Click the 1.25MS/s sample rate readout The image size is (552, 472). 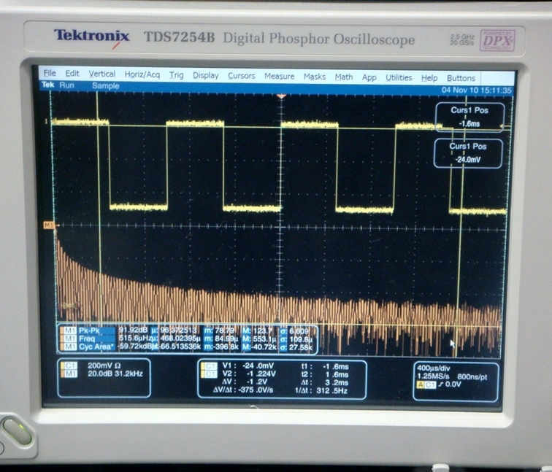point(434,376)
